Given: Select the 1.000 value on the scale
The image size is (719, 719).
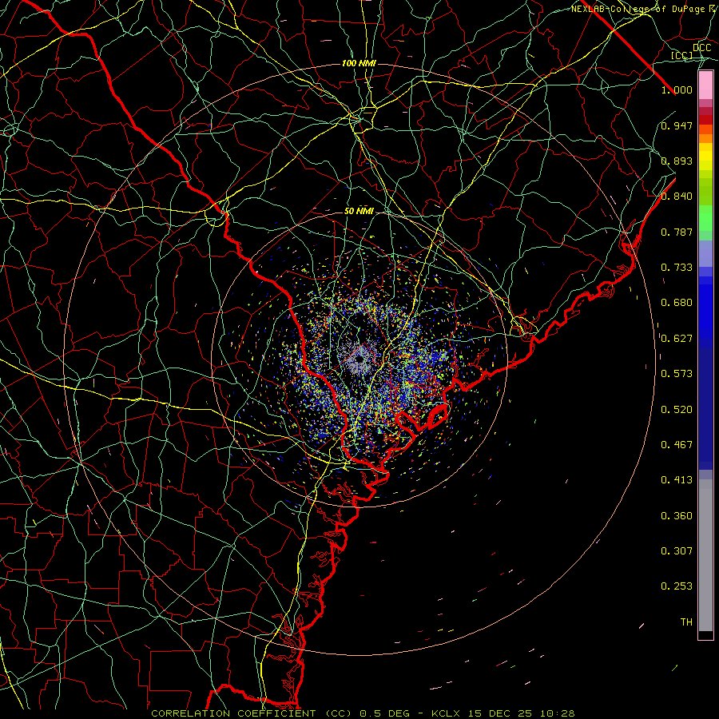Looking at the screenshot, I should [677, 89].
